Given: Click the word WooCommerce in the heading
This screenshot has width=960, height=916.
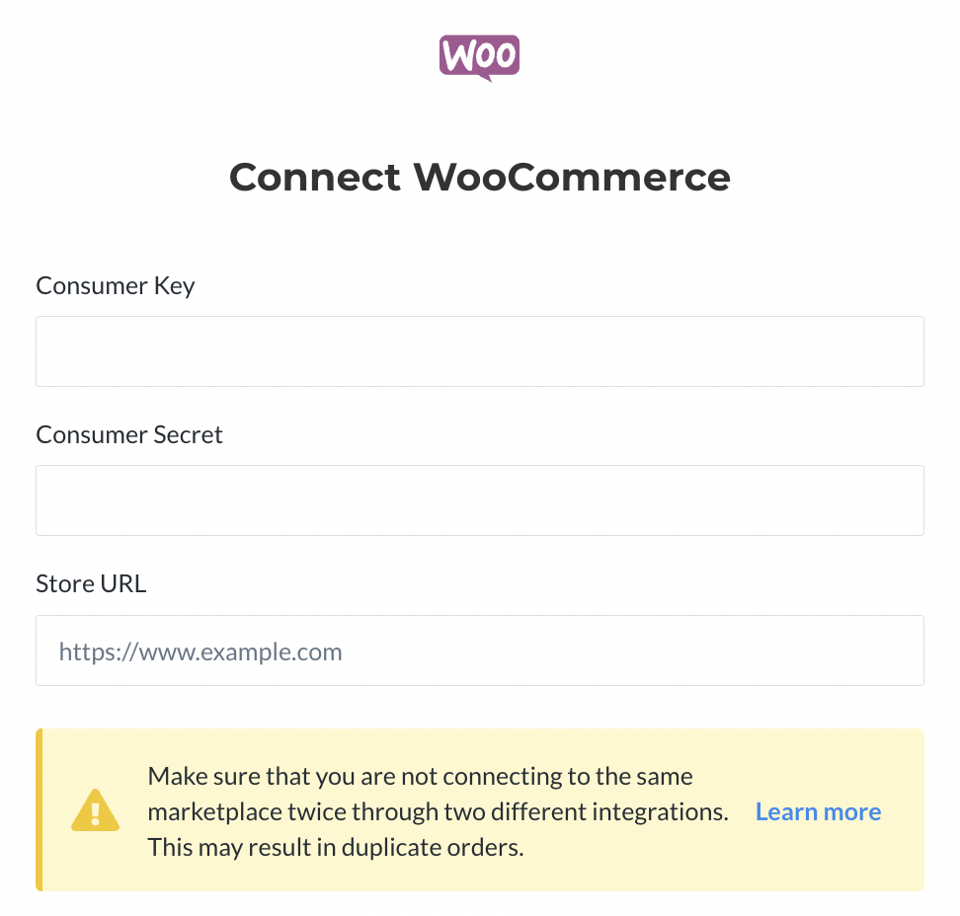Looking at the screenshot, I should (572, 178).
